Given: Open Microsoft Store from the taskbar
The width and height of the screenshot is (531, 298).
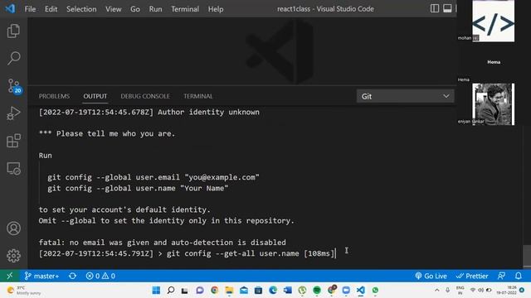Looking at the screenshot, I should pyautogui.click(x=258, y=291).
